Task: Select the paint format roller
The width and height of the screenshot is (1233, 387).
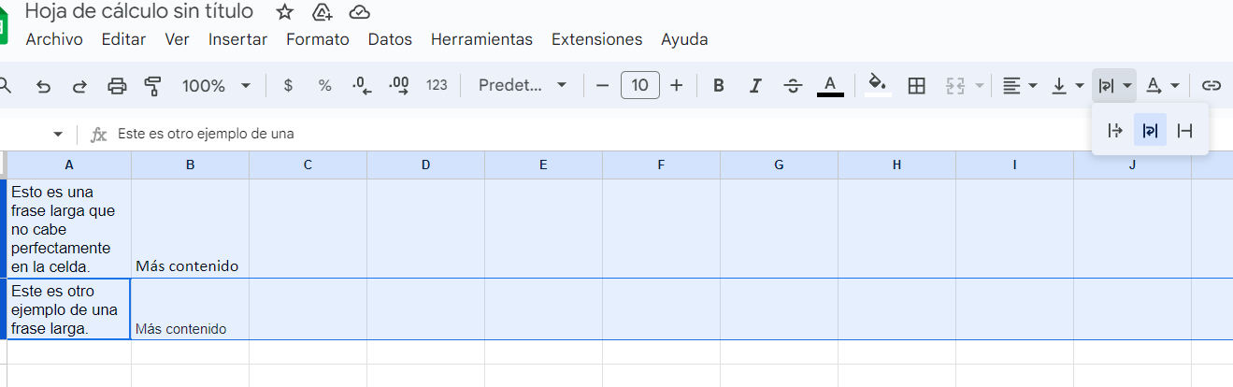Action: (153, 86)
